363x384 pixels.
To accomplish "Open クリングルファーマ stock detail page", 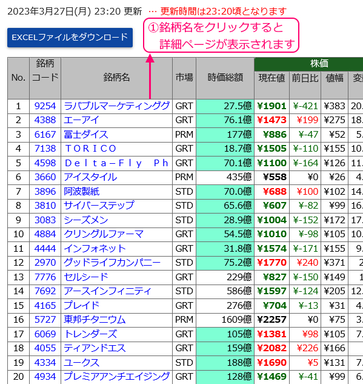I will (x=104, y=234).
